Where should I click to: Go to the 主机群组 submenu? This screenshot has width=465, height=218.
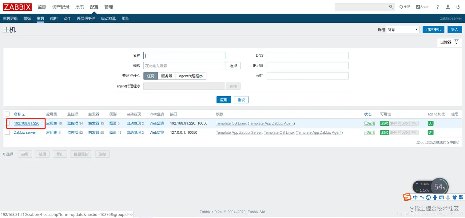pos(10,18)
